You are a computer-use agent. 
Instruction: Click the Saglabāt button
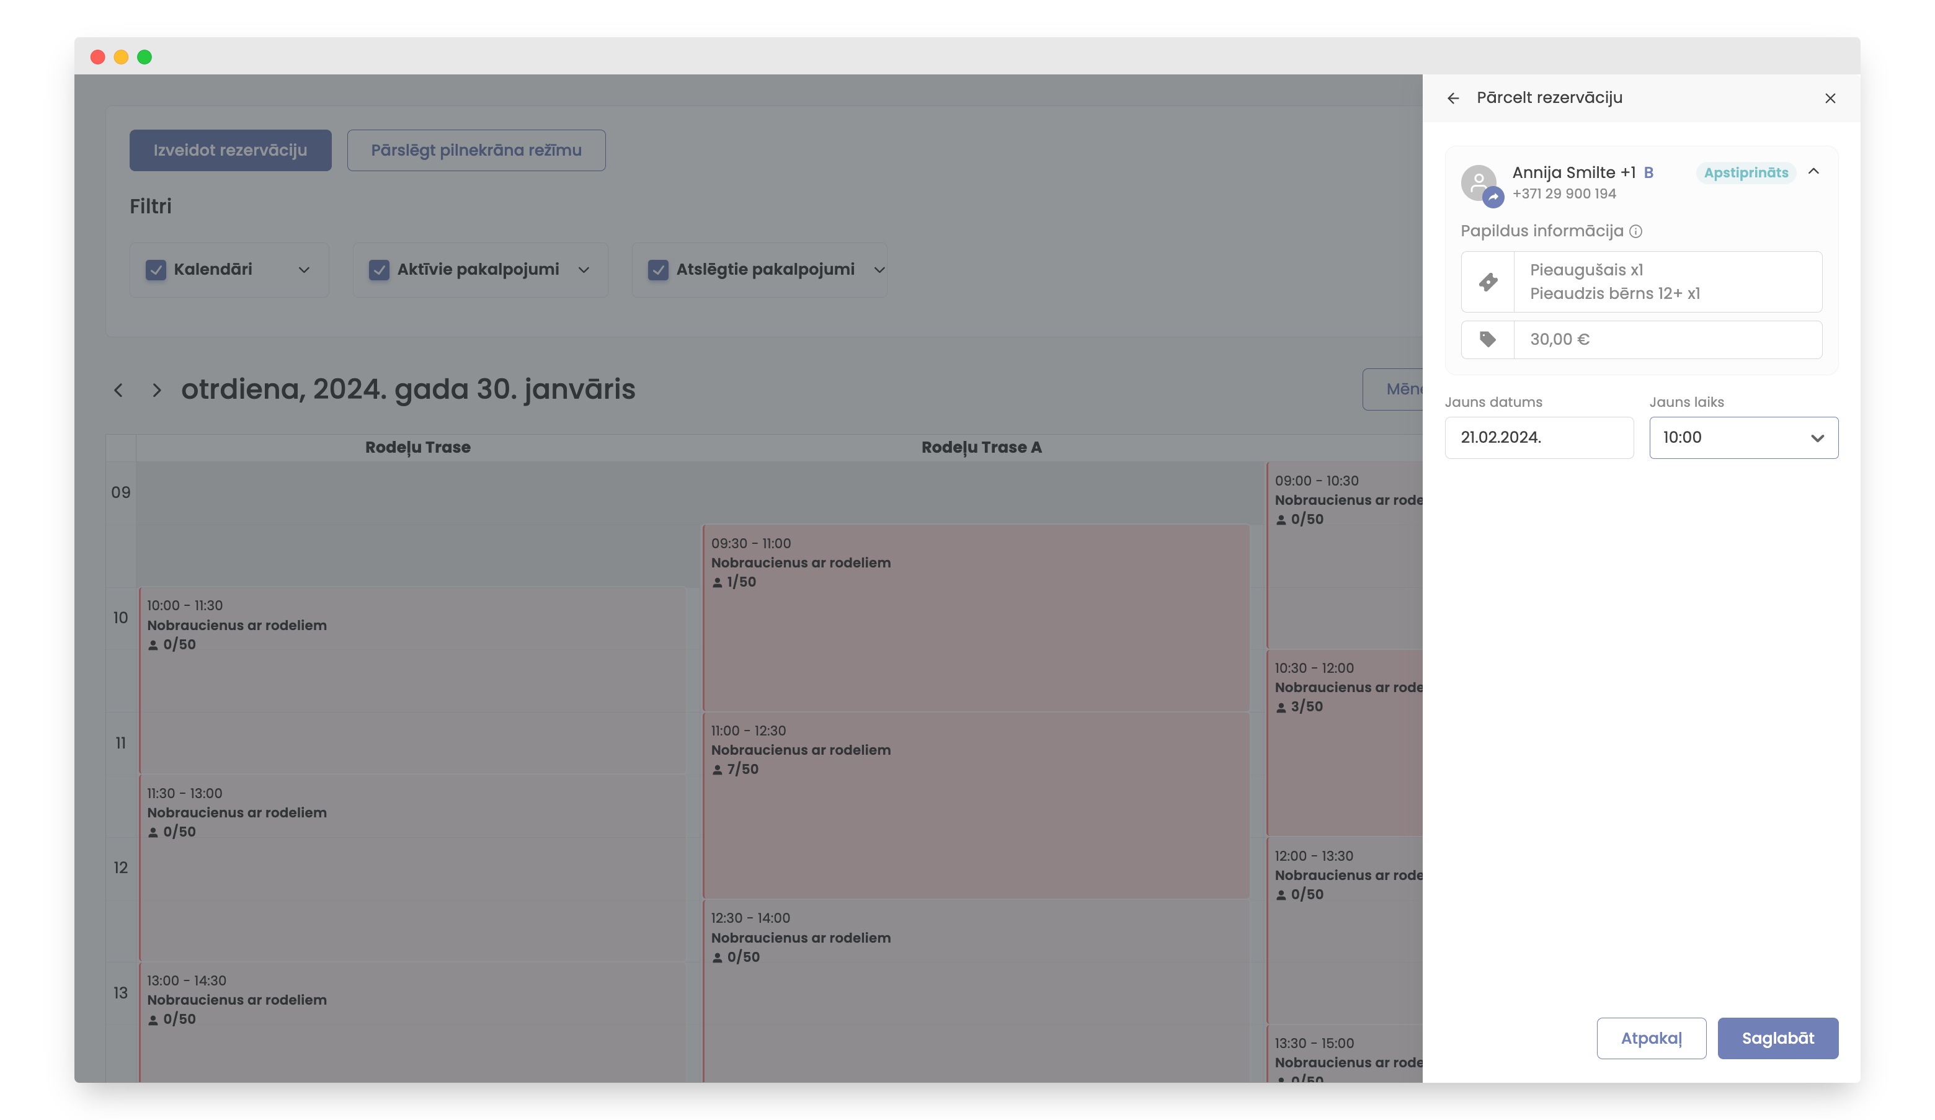1777,1038
